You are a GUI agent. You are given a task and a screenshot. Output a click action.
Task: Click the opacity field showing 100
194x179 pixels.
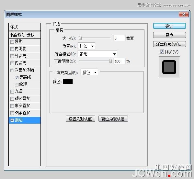coord(119,61)
